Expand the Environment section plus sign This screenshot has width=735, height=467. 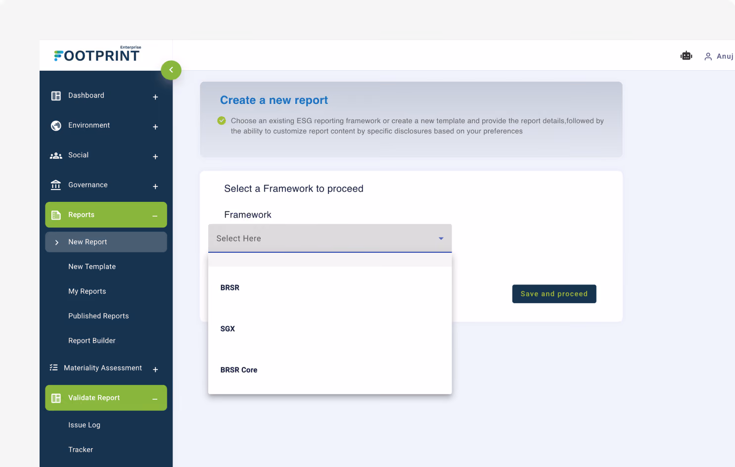coord(155,127)
